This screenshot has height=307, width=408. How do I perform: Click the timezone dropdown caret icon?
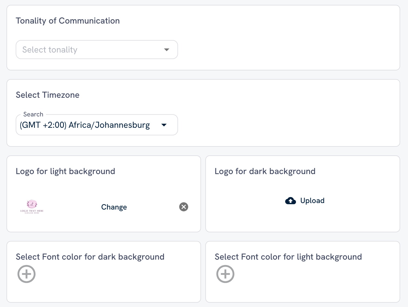(164, 125)
